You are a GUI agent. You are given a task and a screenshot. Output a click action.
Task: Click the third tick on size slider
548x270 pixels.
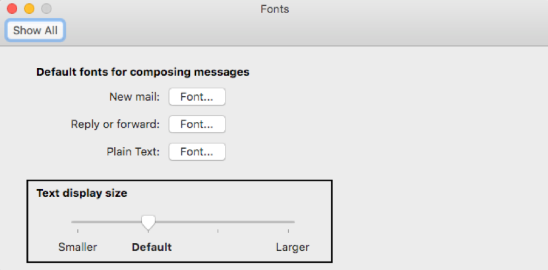(x=218, y=222)
